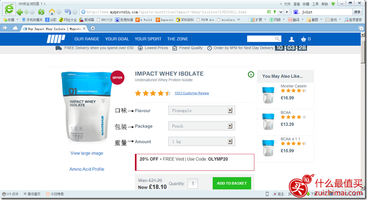Image resolution: width=367 pixels, height=200 pixels.
Task: Click the green compatibility mode icon in address bar
Action: (x=269, y=12)
